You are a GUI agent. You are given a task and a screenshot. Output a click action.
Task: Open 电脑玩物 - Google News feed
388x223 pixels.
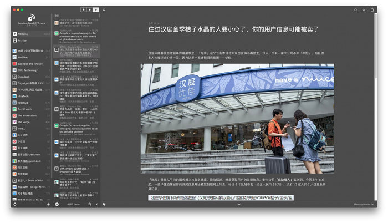32,187
